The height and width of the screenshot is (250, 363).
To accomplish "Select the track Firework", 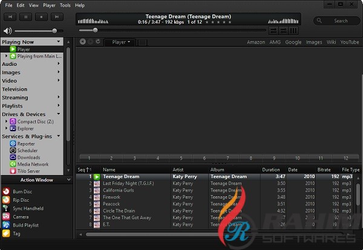I will (x=111, y=197).
